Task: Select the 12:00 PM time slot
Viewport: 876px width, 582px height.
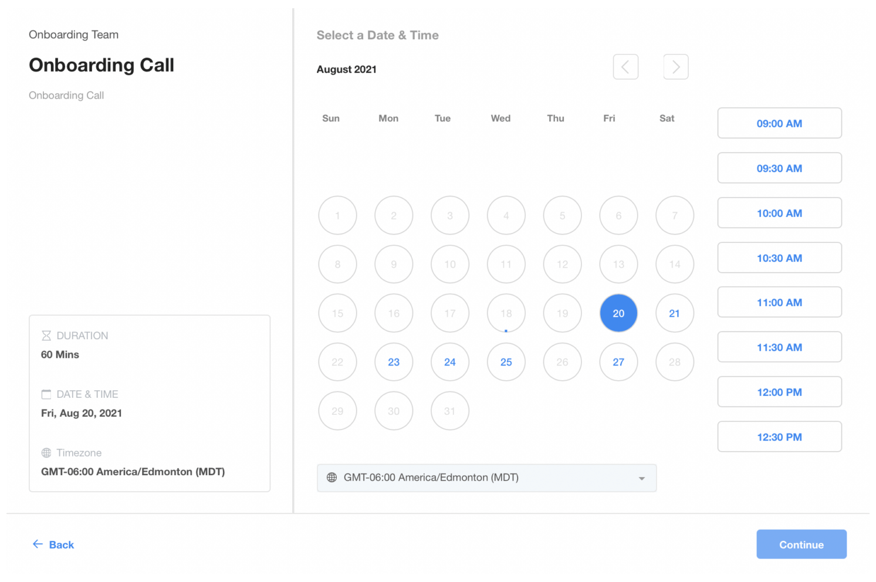Action: 779,392
